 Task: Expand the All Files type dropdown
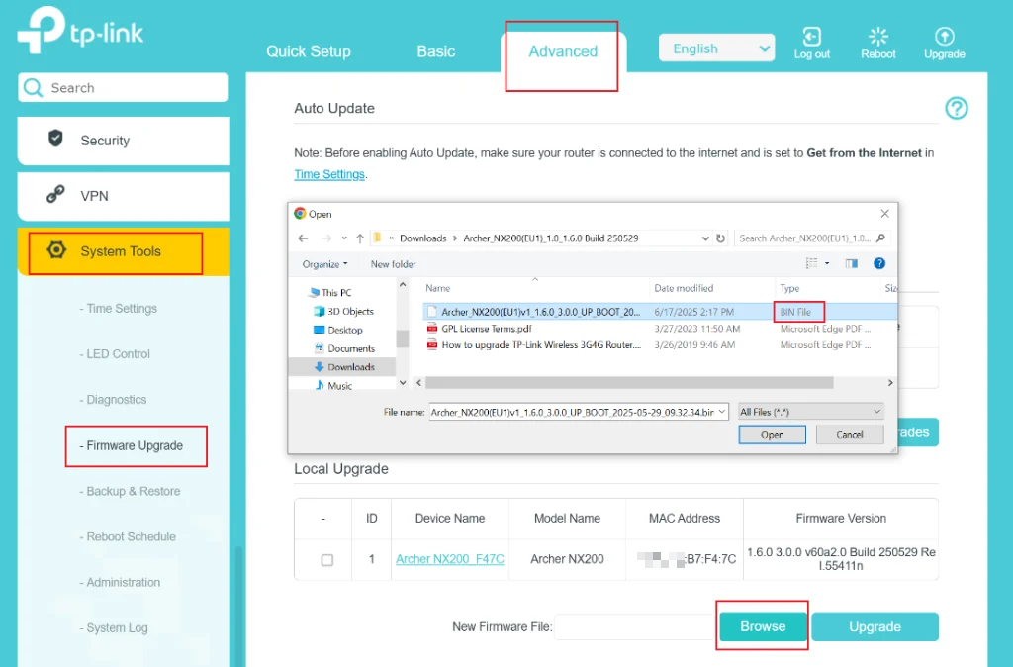coord(810,412)
